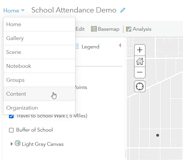Zoom in on the map
Screen dimensions: 183x160
[x=140, y=50]
